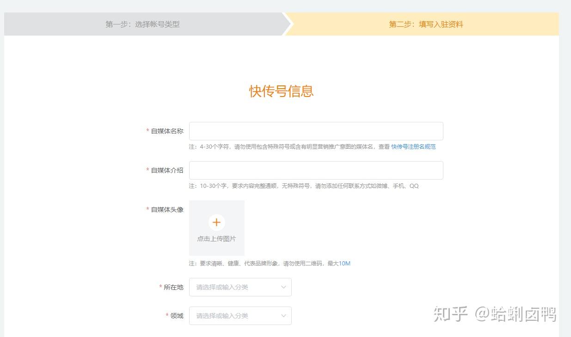The image size is (571, 337).
Task: Click the 自媒体名称 input field
Action: click(x=316, y=131)
